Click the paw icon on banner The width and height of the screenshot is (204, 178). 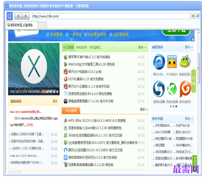click(x=193, y=39)
